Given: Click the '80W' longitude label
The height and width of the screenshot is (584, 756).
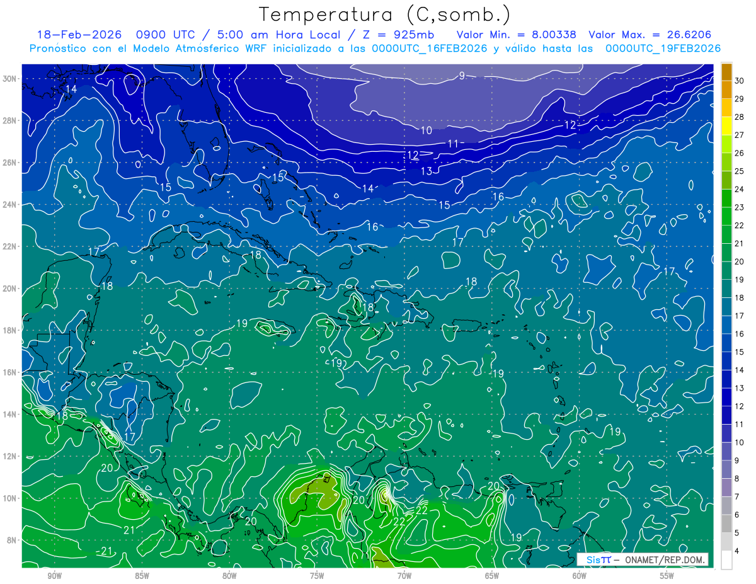Looking at the screenshot, I should coord(229,576).
